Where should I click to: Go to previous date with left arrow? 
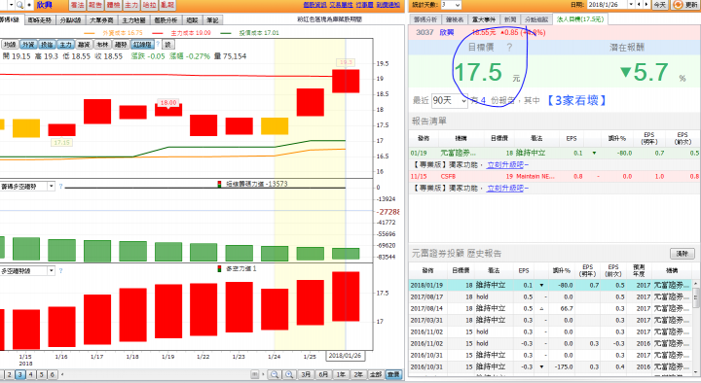[639, 5]
